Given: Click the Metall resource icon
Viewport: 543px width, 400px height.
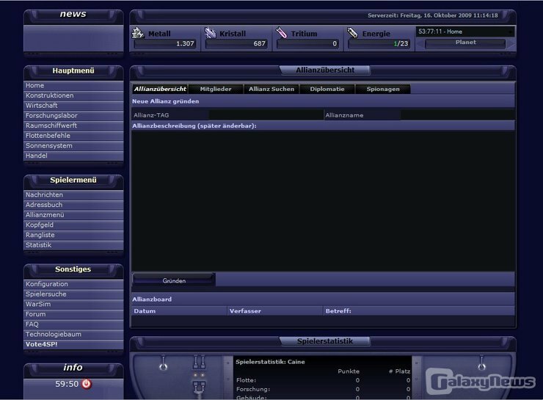Looking at the screenshot, I should coord(138,32).
